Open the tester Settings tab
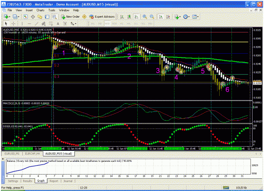This screenshot has height=191, width=264. tap(13, 181)
